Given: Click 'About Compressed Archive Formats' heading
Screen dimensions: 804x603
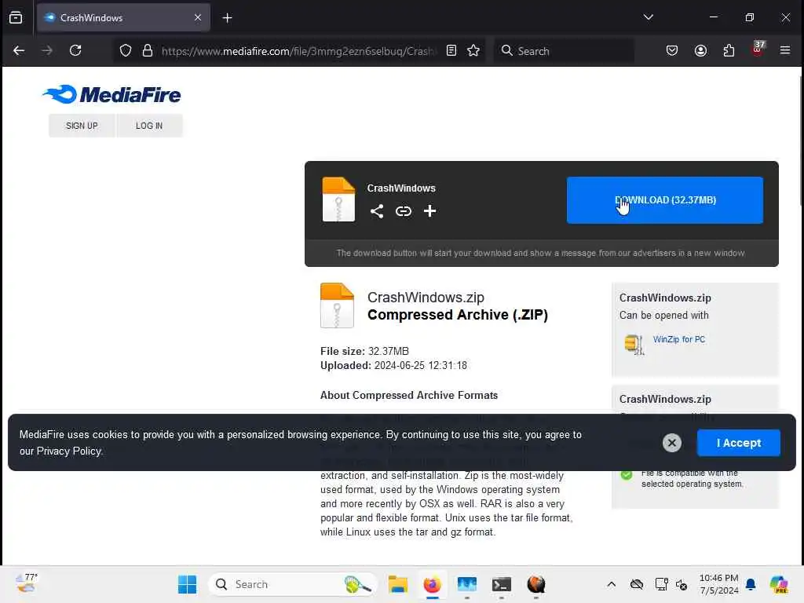Looking at the screenshot, I should click(408, 396).
